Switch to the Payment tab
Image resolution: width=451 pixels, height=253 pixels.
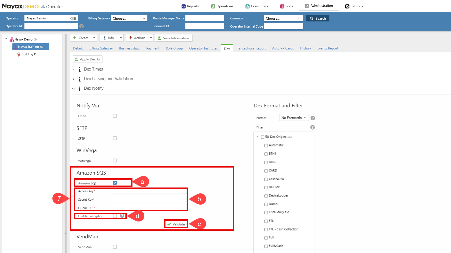[153, 48]
